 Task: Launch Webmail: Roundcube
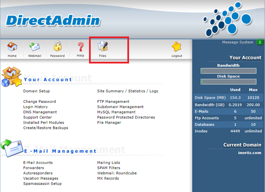(117, 173)
